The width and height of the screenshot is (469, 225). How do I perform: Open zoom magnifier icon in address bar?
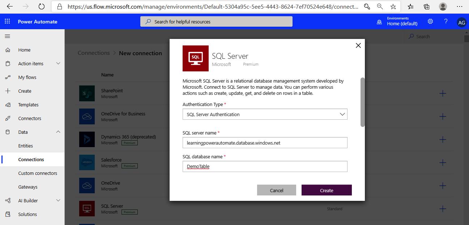pyautogui.click(x=380, y=6)
